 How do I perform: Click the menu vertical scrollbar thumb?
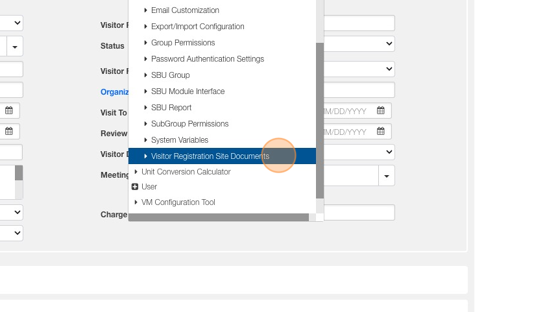tap(320, 120)
